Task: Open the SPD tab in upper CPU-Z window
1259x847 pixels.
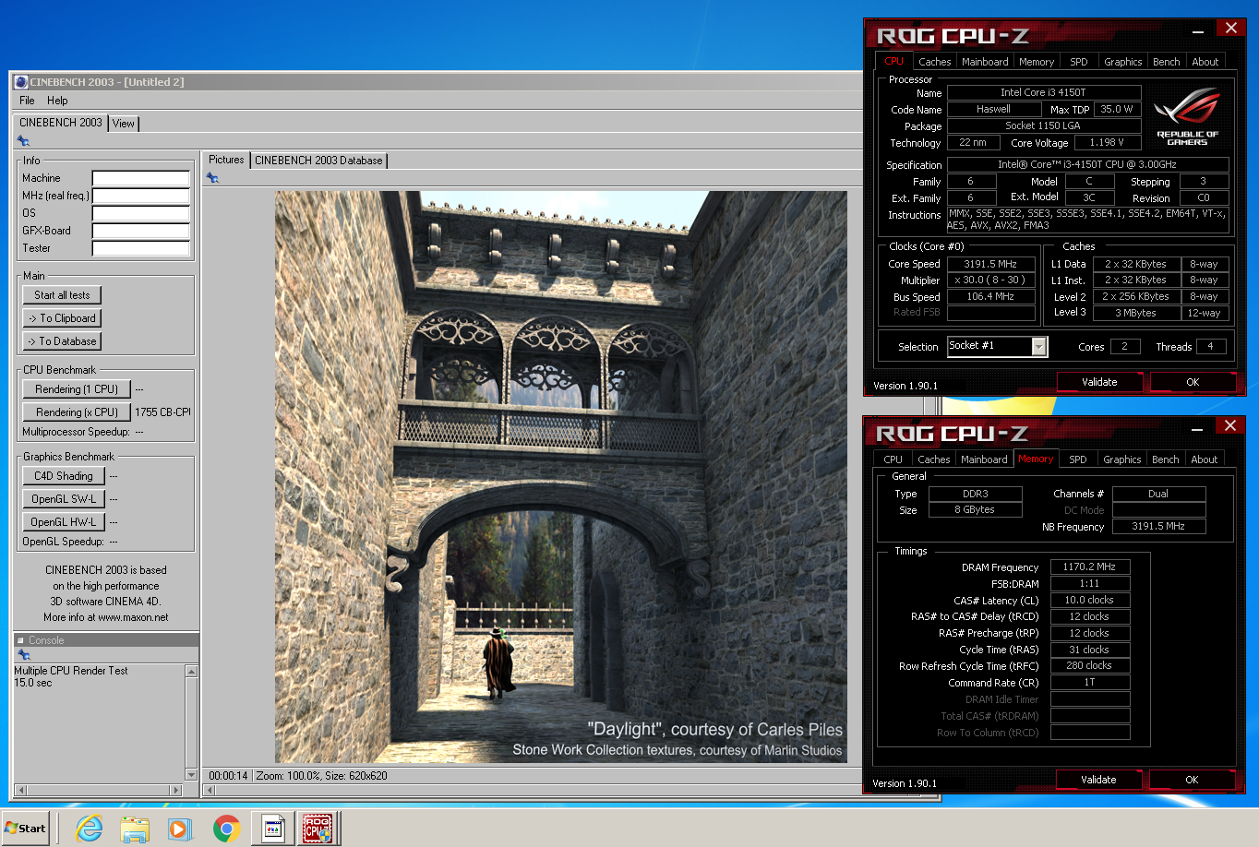Action: [1079, 62]
